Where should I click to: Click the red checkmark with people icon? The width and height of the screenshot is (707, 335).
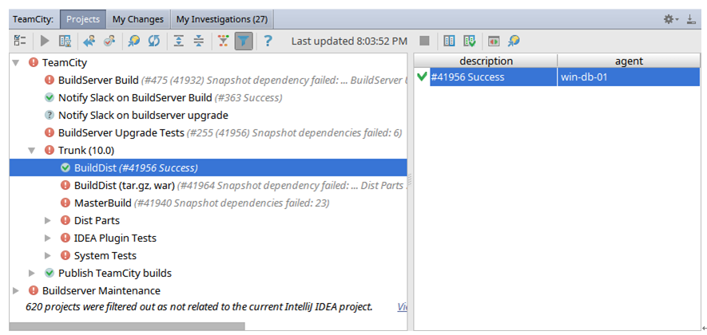coord(109,41)
